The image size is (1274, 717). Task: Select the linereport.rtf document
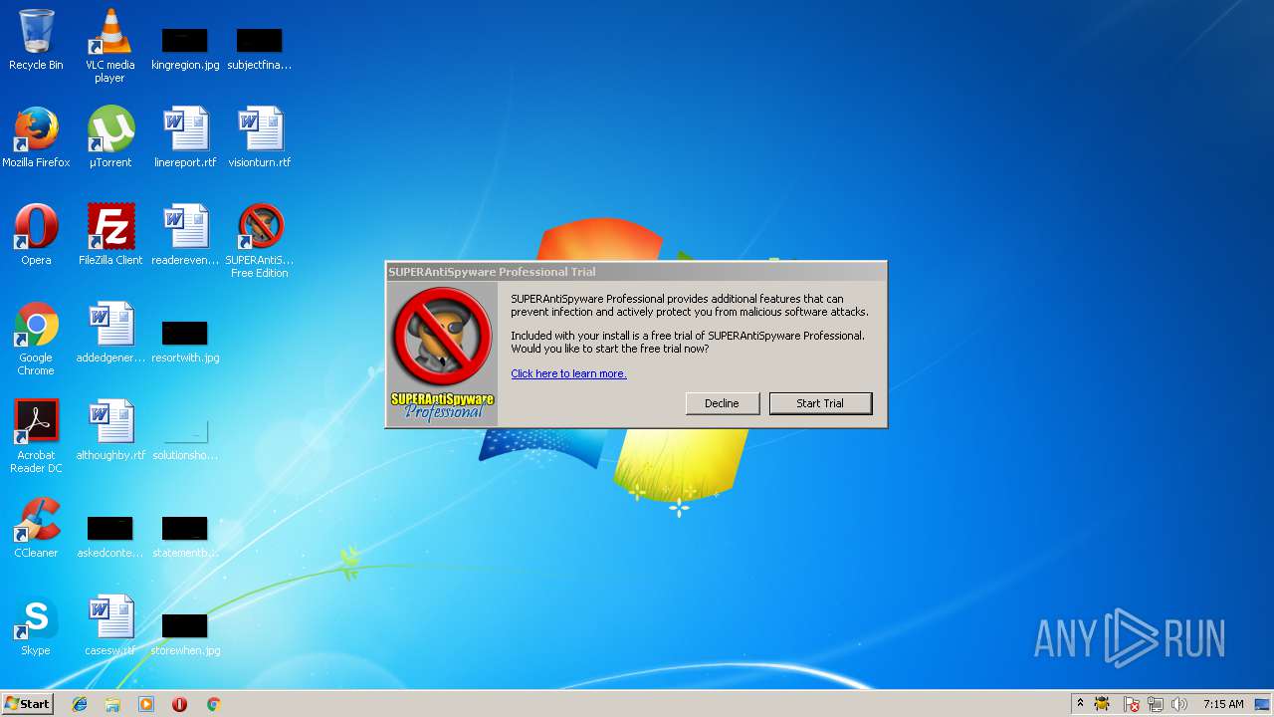point(185,137)
